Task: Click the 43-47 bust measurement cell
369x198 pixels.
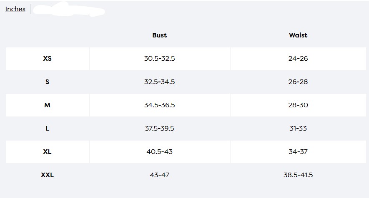Action: (x=159, y=175)
